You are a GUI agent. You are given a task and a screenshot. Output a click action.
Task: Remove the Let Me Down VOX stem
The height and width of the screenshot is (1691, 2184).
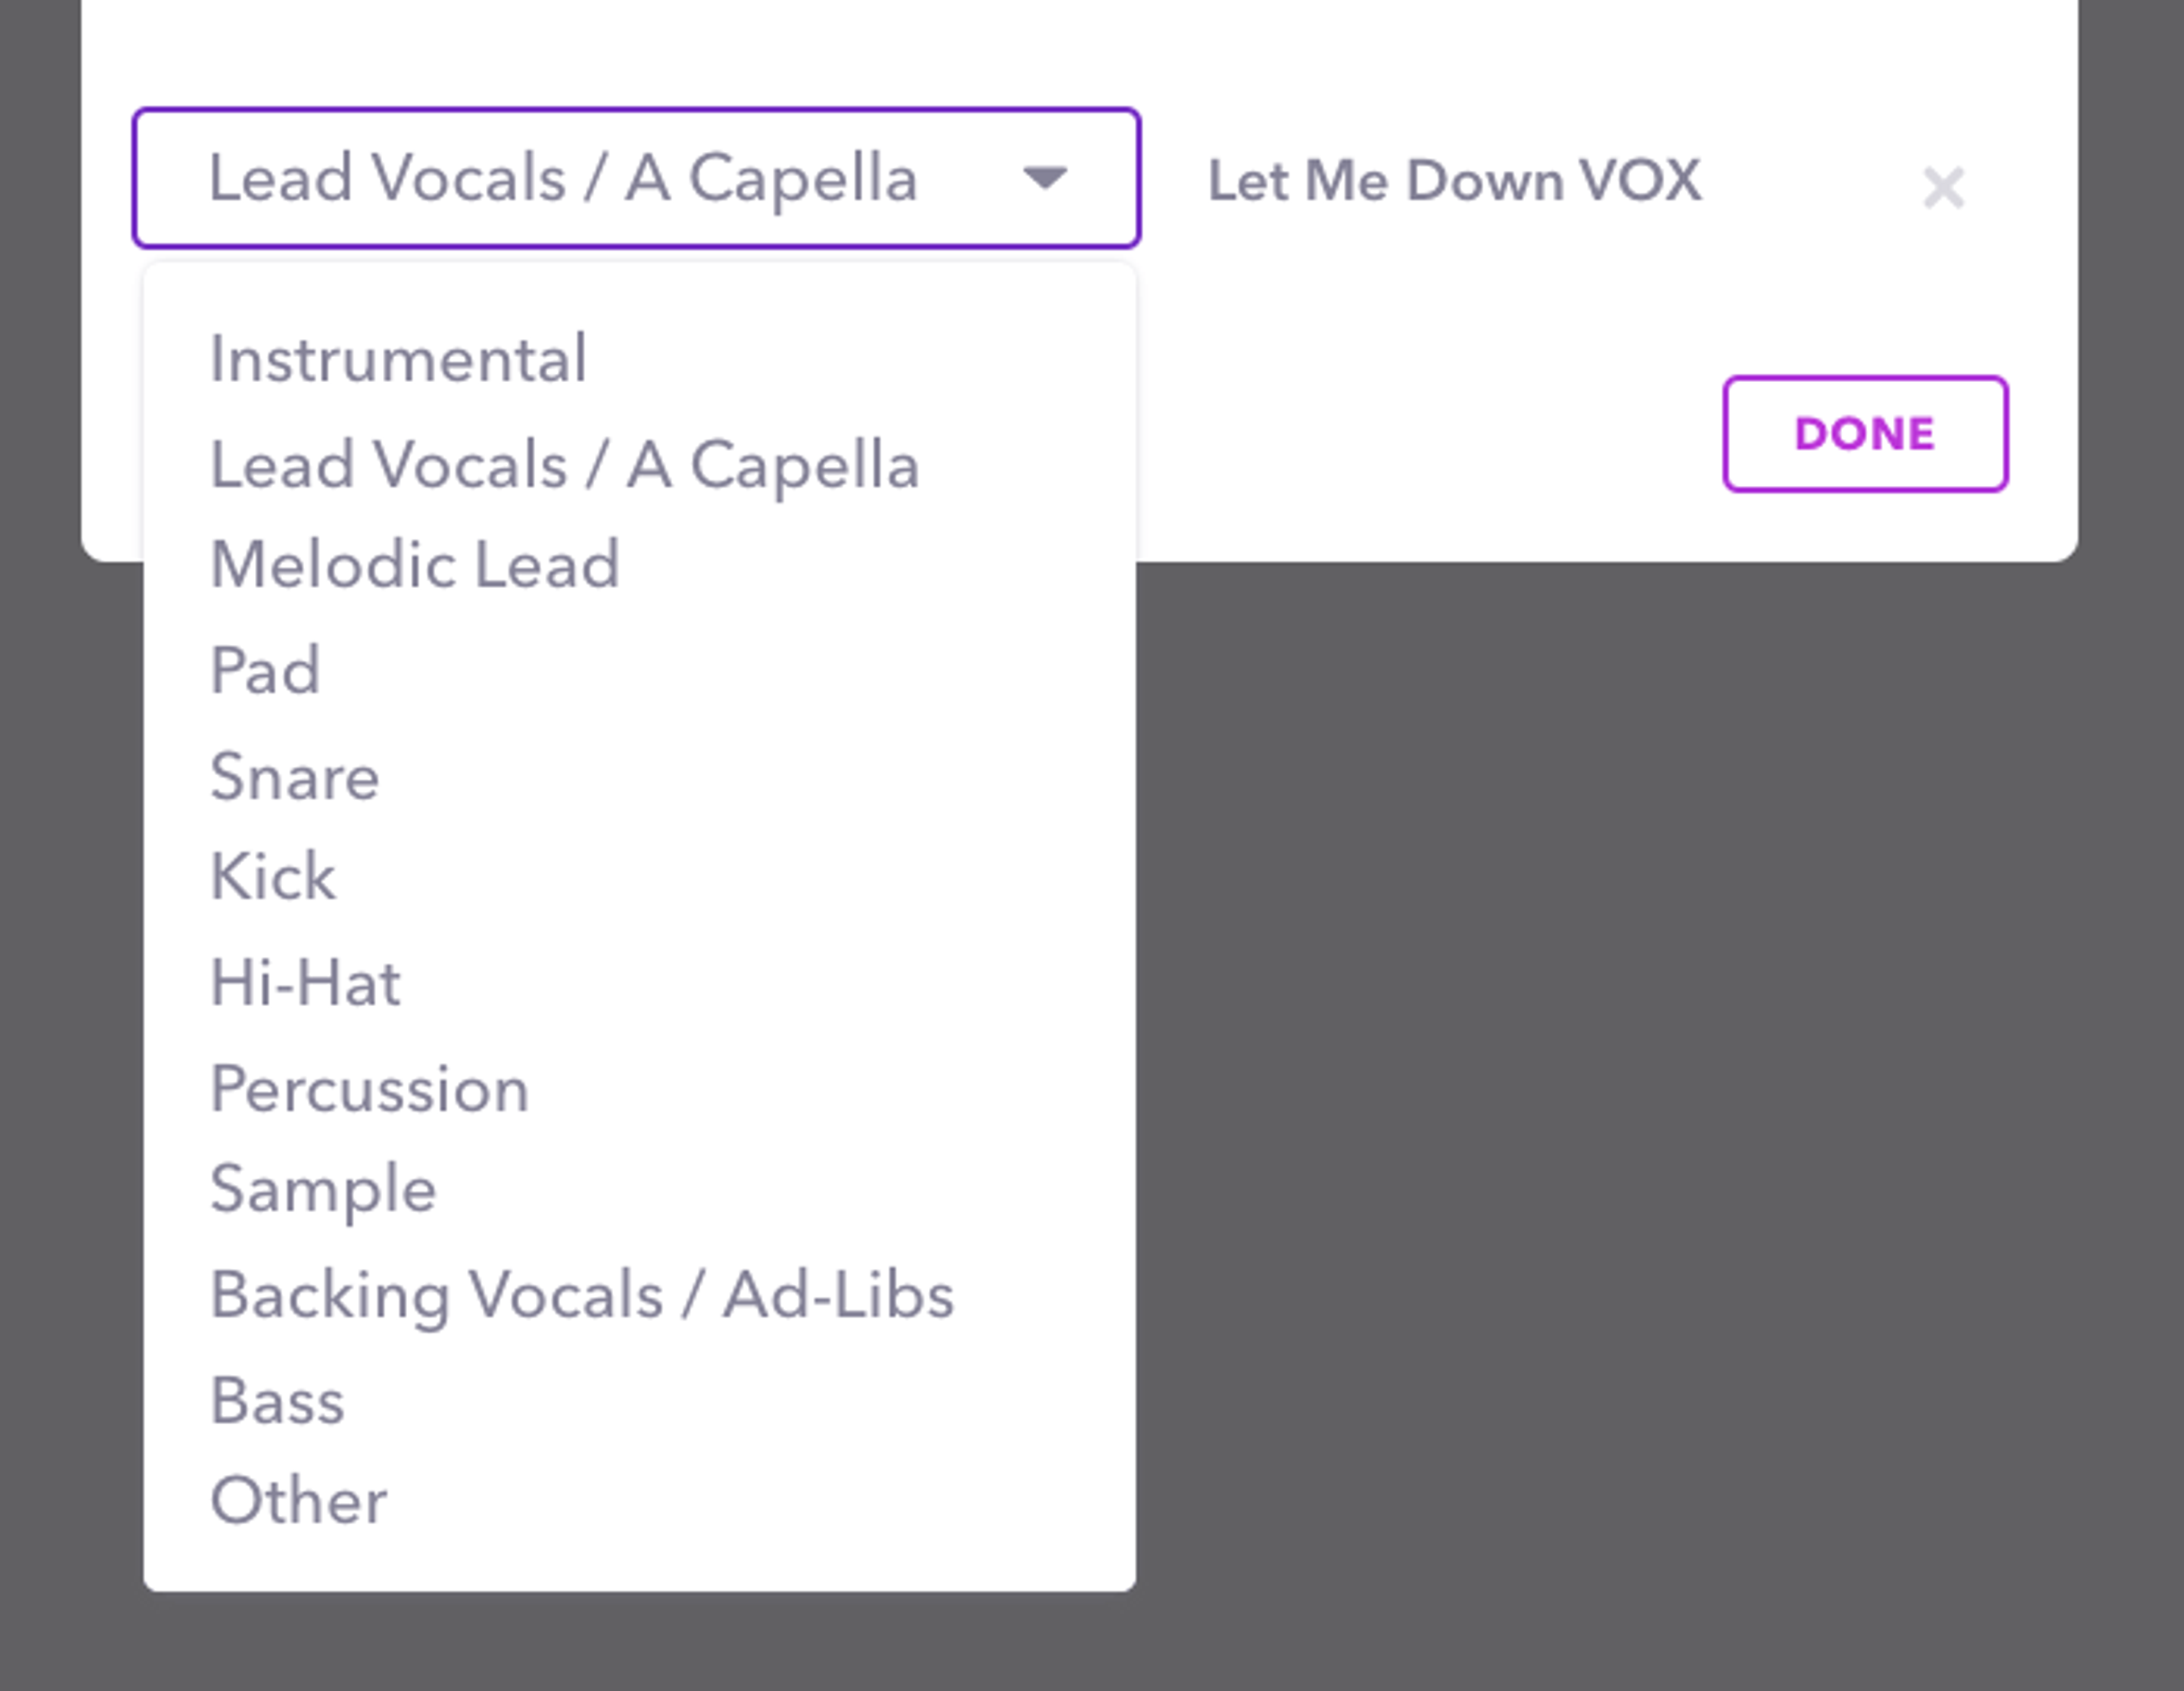click(x=1943, y=187)
